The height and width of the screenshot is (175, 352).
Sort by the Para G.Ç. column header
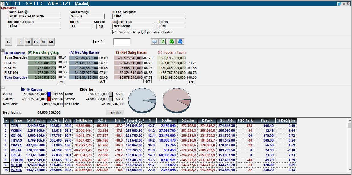(134, 120)
